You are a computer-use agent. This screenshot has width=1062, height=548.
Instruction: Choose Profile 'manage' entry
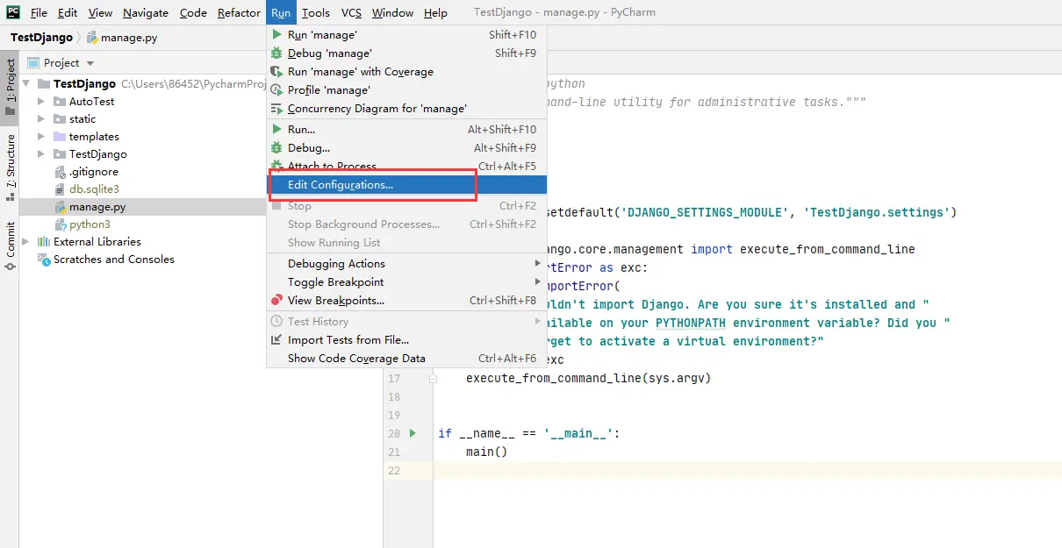point(406,89)
